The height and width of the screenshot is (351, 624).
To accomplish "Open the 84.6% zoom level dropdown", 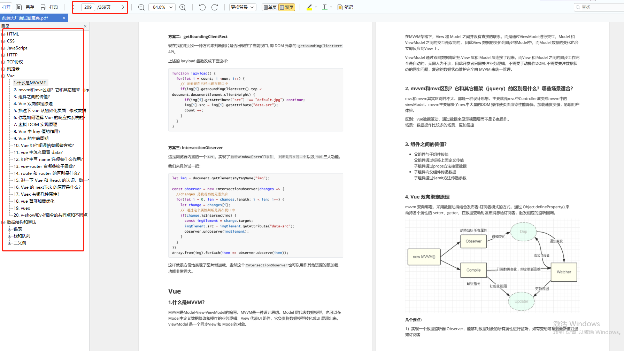I will (x=162, y=7).
